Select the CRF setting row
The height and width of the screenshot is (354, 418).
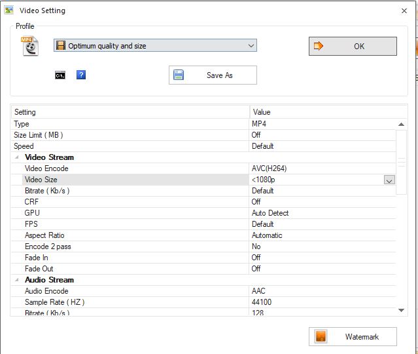click(31, 202)
